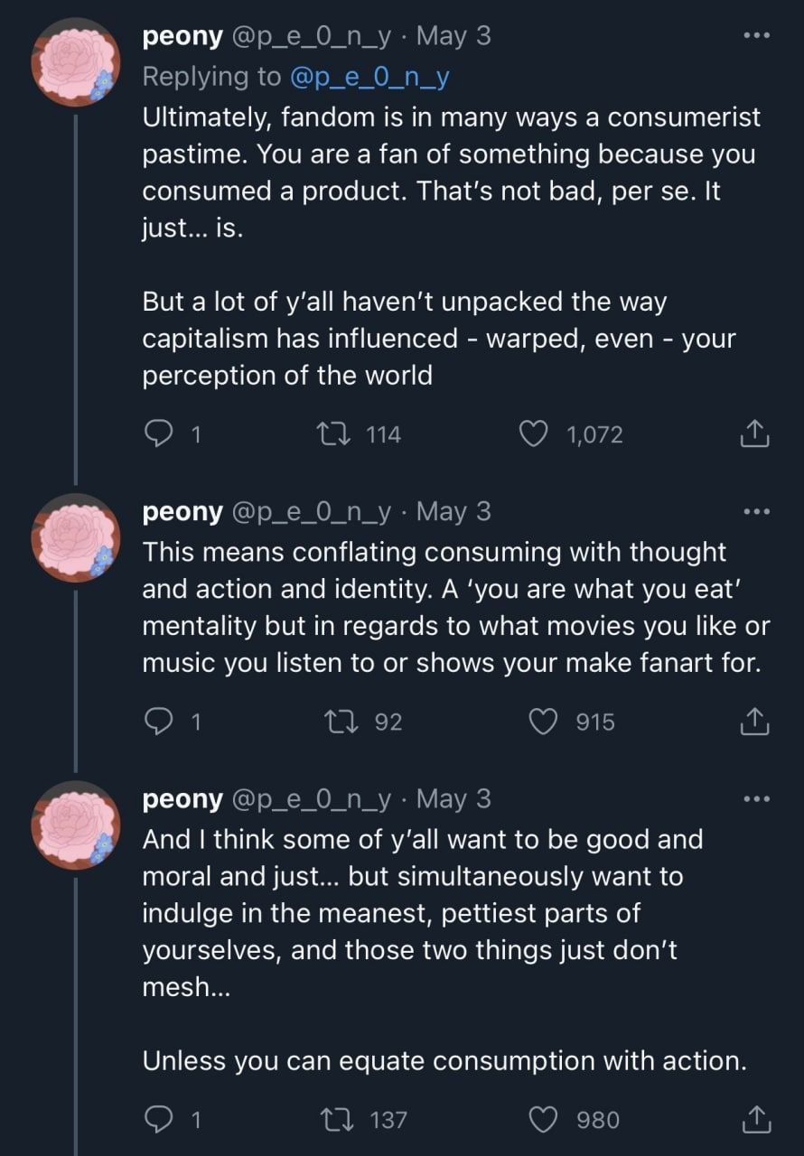This screenshot has width=804, height=1156.
Task: Reply to the tweet about fandom consumerism
Action: click(159, 434)
